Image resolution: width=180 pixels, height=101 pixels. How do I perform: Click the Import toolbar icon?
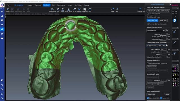pyautogui.click(x=8, y=10)
